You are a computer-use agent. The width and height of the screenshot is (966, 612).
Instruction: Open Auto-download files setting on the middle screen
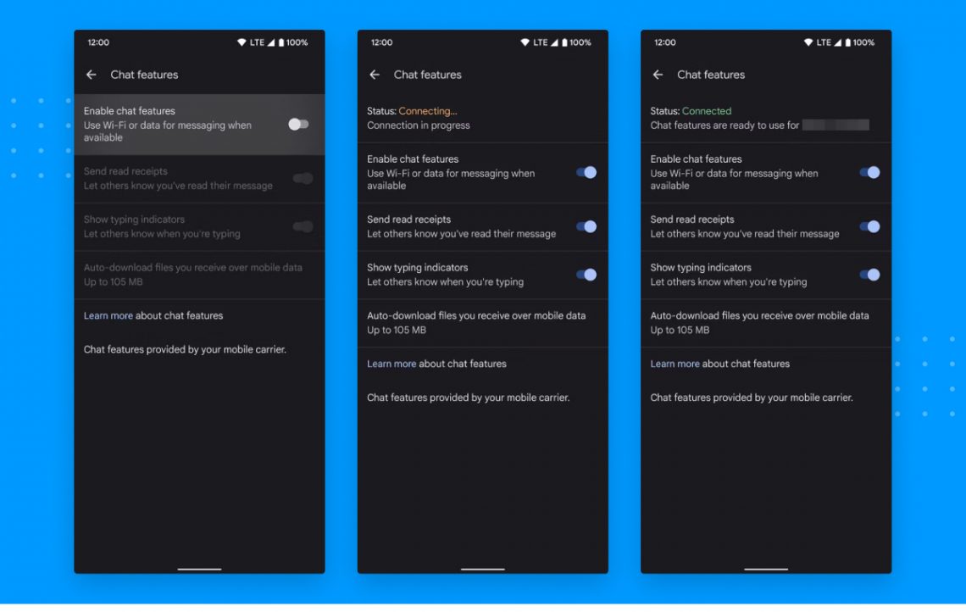(483, 322)
